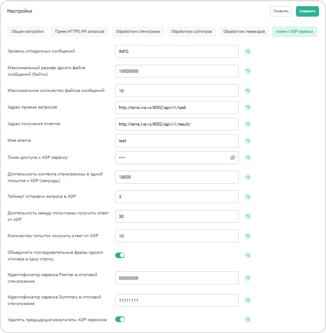Reset the request receiving address field

(248, 108)
